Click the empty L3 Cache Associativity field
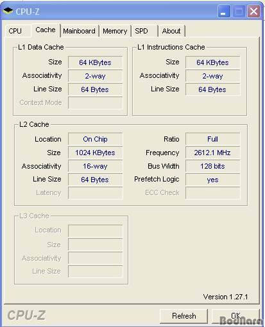This screenshot has height=327, width=265. [95, 258]
